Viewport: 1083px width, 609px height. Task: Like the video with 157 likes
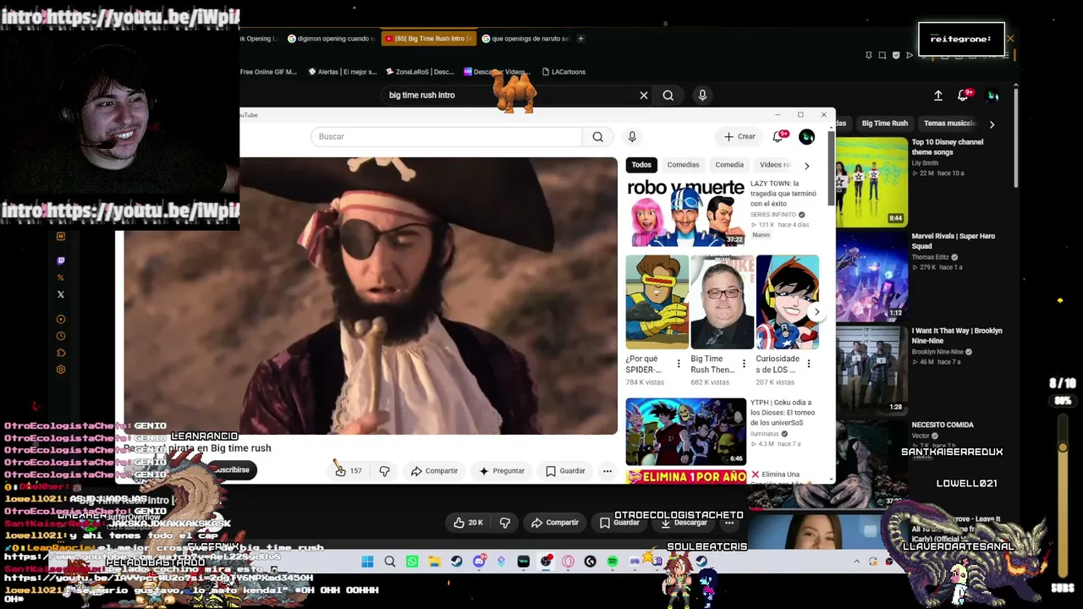tap(348, 471)
